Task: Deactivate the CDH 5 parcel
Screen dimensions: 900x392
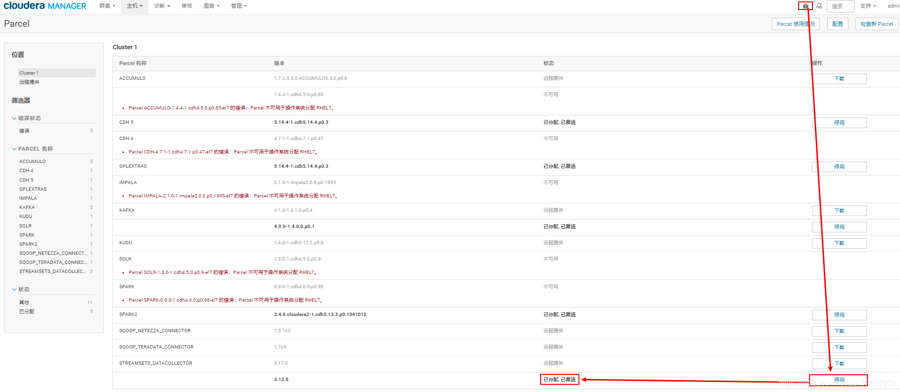Action: coord(839,123)
